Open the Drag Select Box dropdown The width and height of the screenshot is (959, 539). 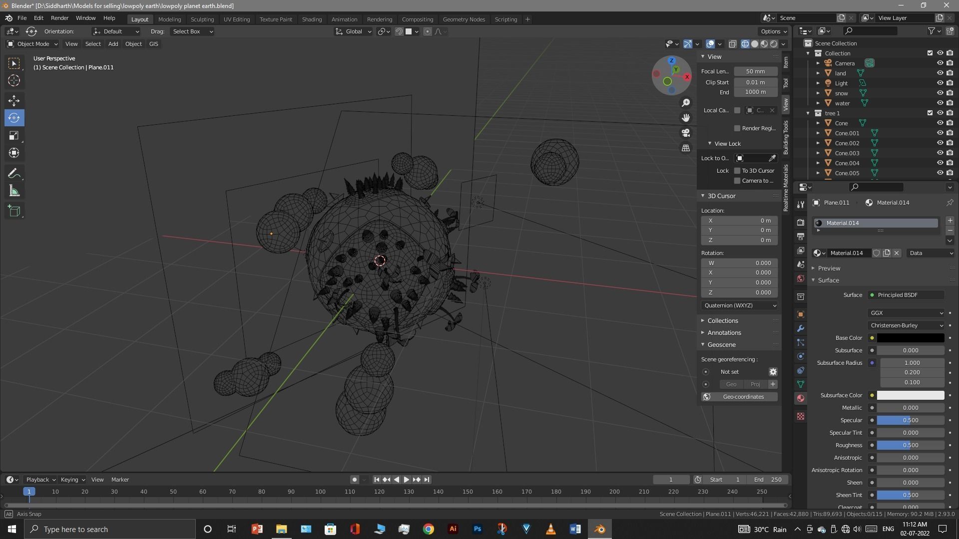click(x=192, y=31)
